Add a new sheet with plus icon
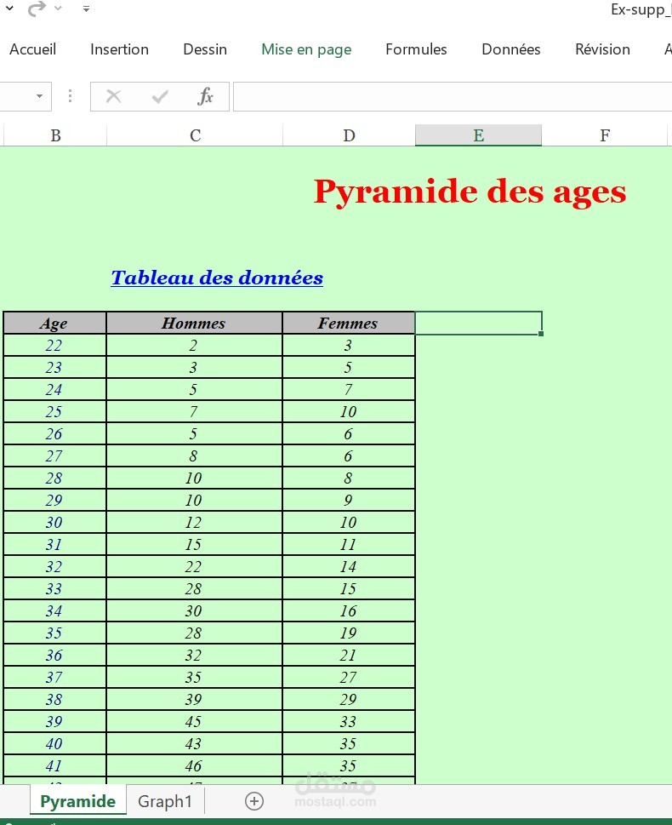Image resolution: width=672 pixels, height=825 pixels. 254,801
